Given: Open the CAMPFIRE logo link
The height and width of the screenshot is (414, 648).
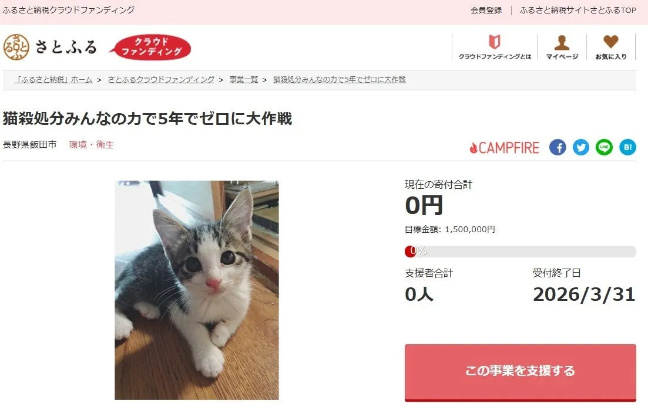Looking at the screenshot, I should click(x=505, y=148).
